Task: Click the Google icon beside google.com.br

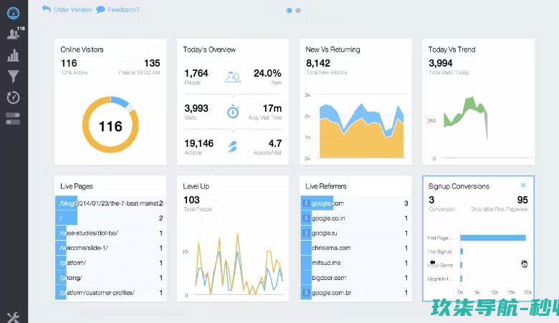Action: tap(306, 293)
